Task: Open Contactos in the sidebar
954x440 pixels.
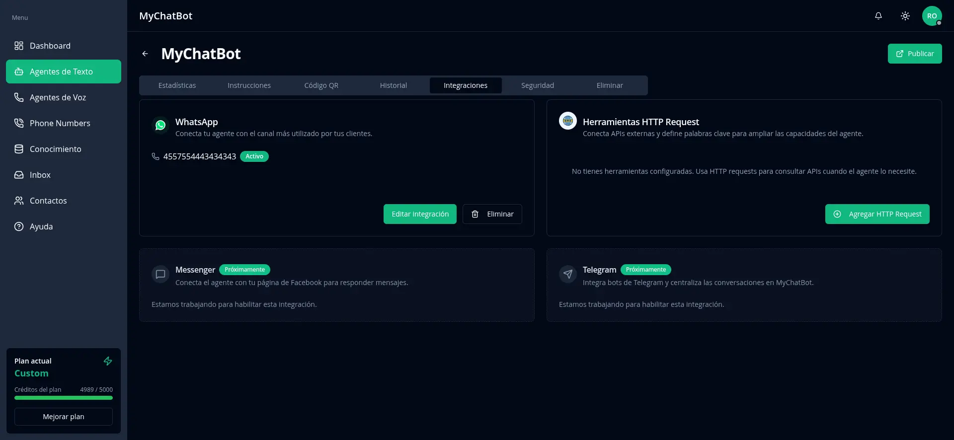Action: [x=64, y=201]
